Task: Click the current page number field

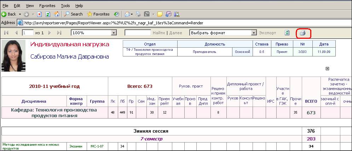Action: pyautogui.click(x=28, y=33)
